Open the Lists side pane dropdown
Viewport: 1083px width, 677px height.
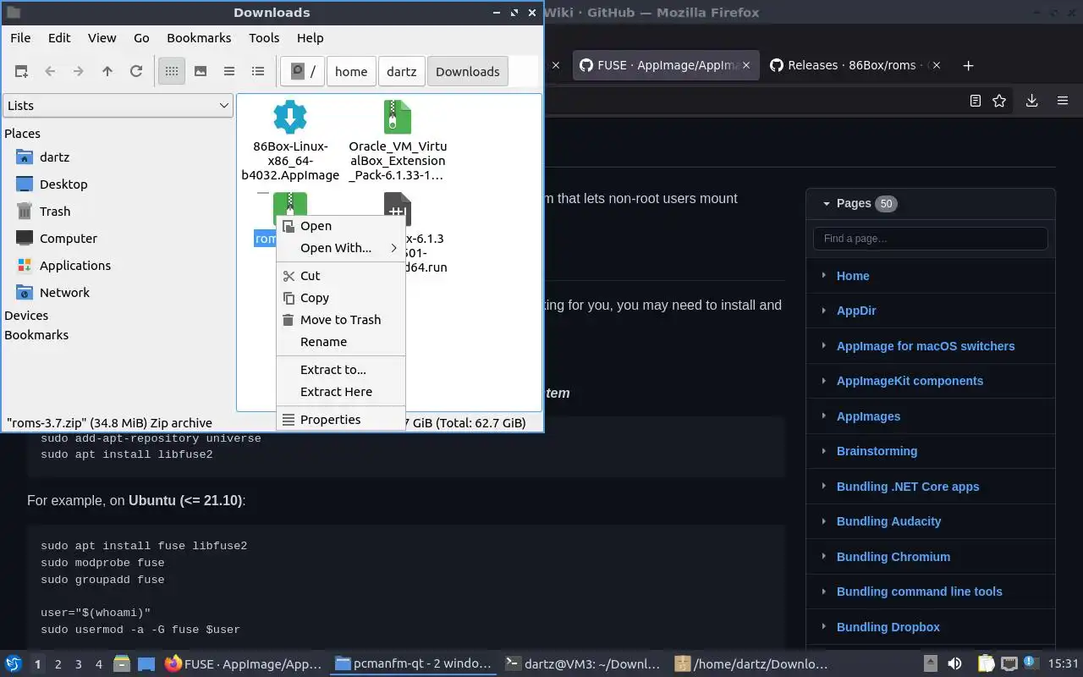coord(118,106)
